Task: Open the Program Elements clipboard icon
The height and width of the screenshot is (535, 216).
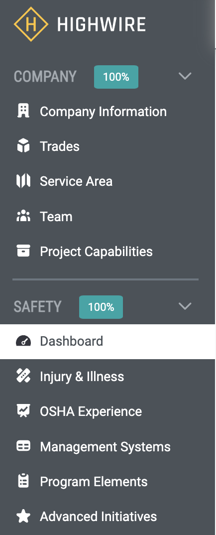Action: click(23, 481)
